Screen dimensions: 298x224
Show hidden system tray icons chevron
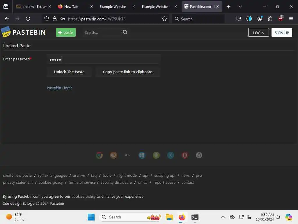point(223,217)
